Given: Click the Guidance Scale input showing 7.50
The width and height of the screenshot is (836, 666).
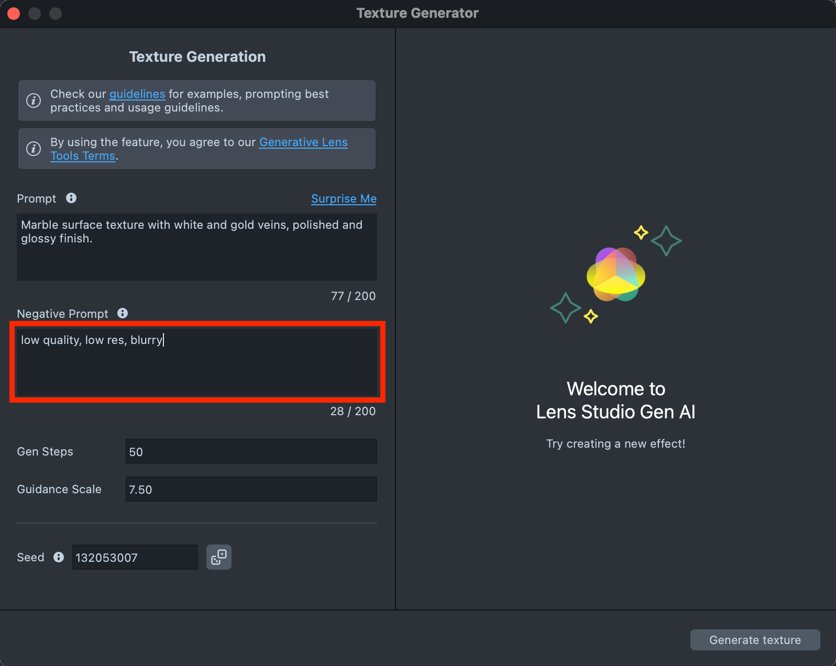Looking at the screenshot, I should [x=251, y=490].
